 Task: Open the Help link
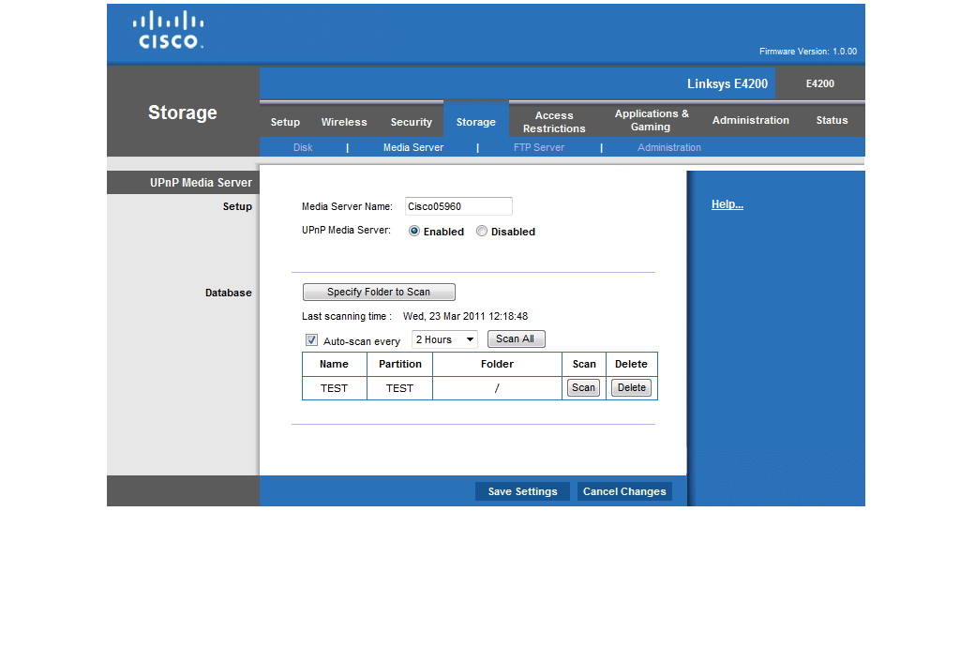727,204
